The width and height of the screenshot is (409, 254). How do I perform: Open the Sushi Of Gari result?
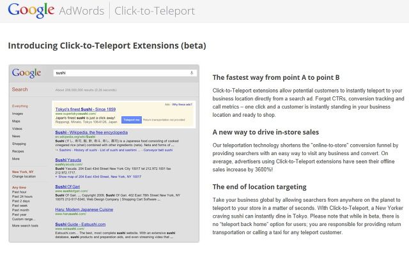(68, 187)
